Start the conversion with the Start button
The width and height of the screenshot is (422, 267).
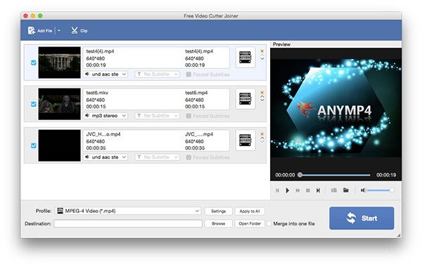(362, 218)
